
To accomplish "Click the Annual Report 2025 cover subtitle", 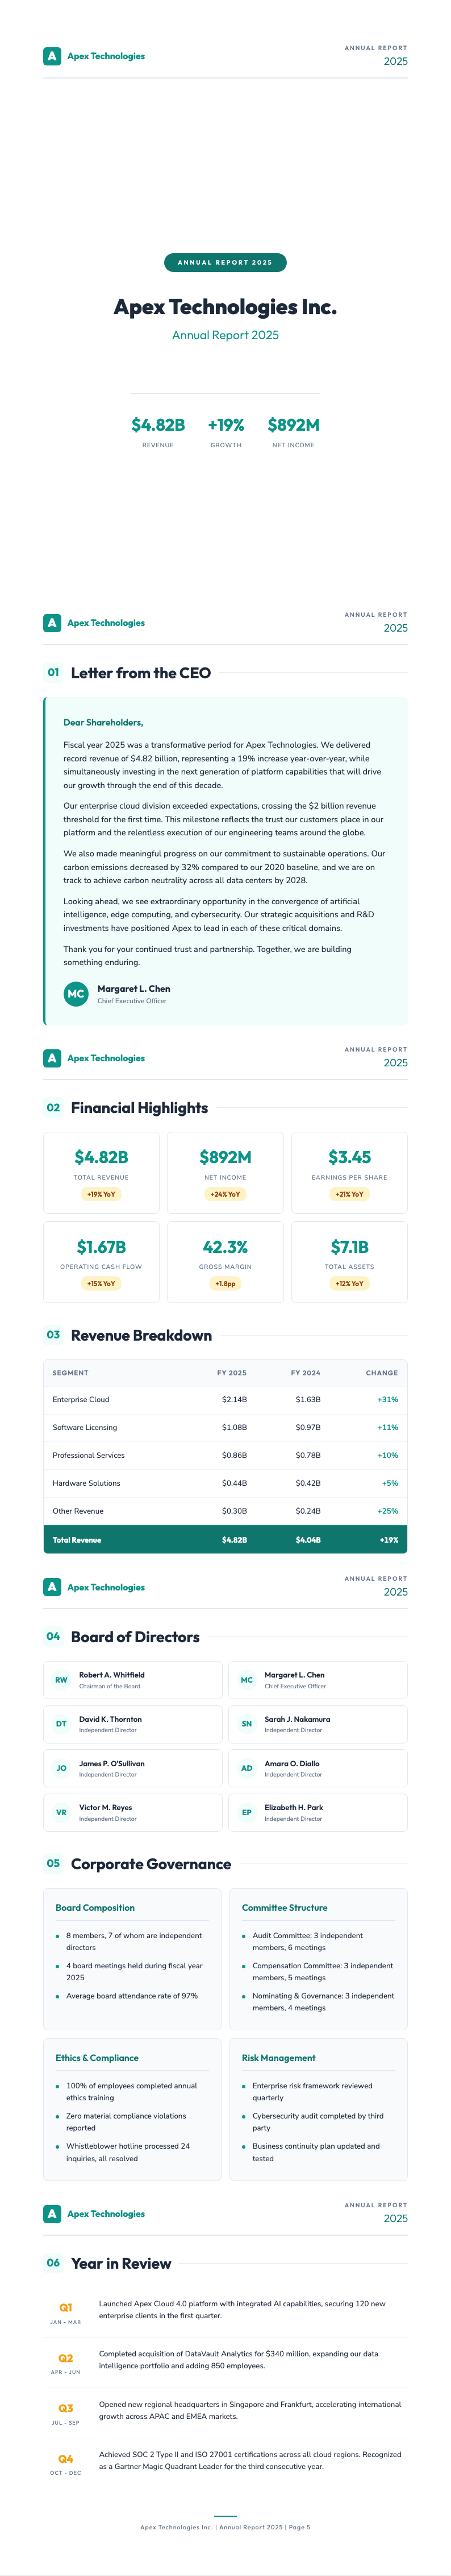I will tap(225, 335).
